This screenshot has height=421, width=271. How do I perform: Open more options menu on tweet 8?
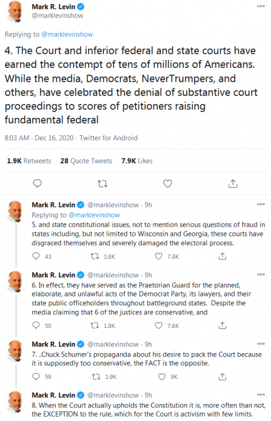click(261, 395)
